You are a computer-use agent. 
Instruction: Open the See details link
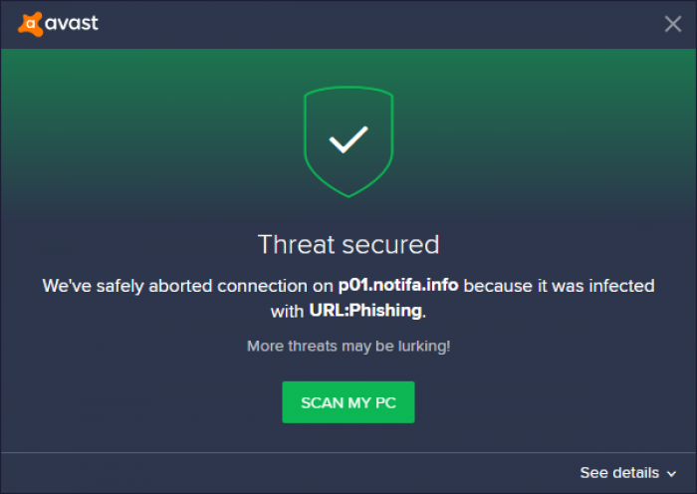pyautogui.click(x=619, y=473)
